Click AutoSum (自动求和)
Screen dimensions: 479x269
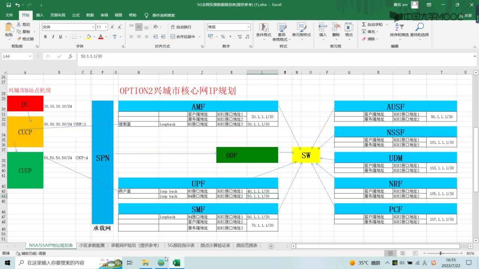[x=372, y=25]
